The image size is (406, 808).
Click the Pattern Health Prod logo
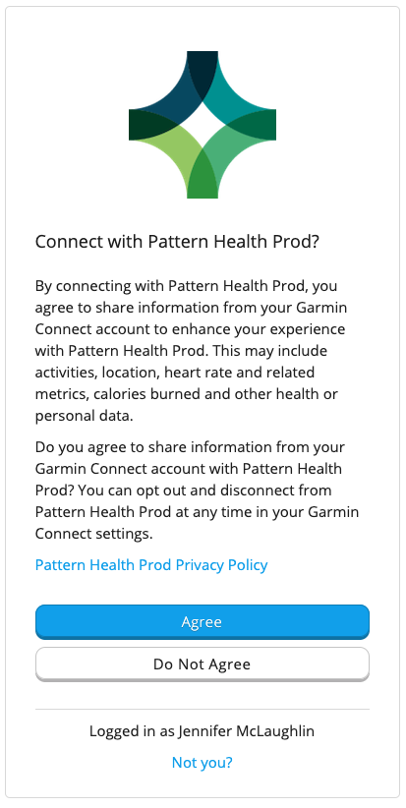pyautogui.click(x=203, y=125)
